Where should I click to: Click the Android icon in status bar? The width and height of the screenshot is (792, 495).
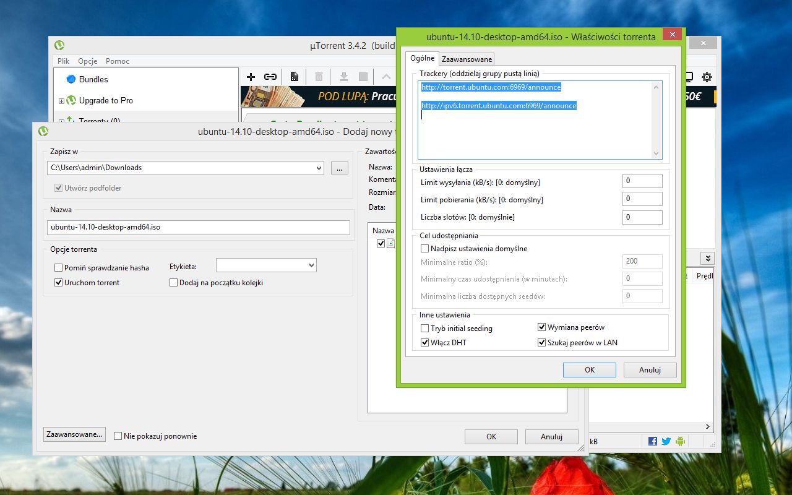coord(681,441)
